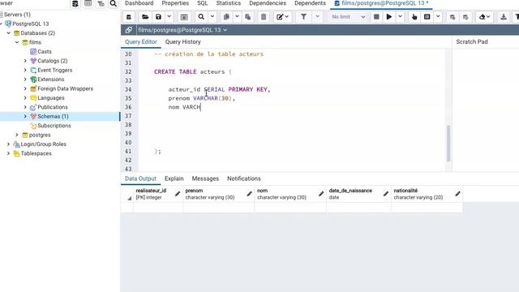The height and width of the screenshot is (292, 519).
Task: Open the Copy options dropdown arrow
Action: pos(237,16)
